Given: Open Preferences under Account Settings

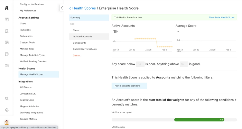Looking at the screenshot, I should pos(26,36).
